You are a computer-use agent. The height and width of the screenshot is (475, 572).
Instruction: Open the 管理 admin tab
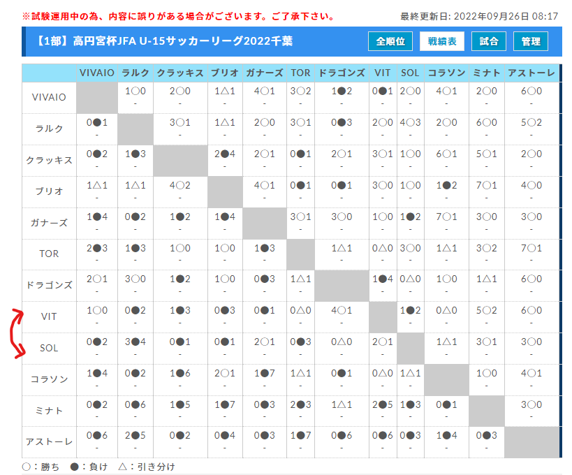[531, 41]
